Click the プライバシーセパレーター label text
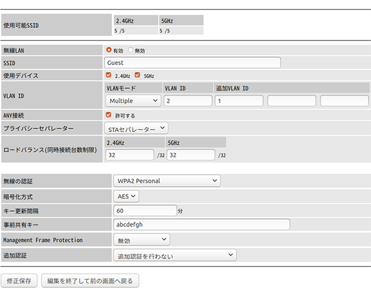Viewport: 371px width, 302px height. 38,128
